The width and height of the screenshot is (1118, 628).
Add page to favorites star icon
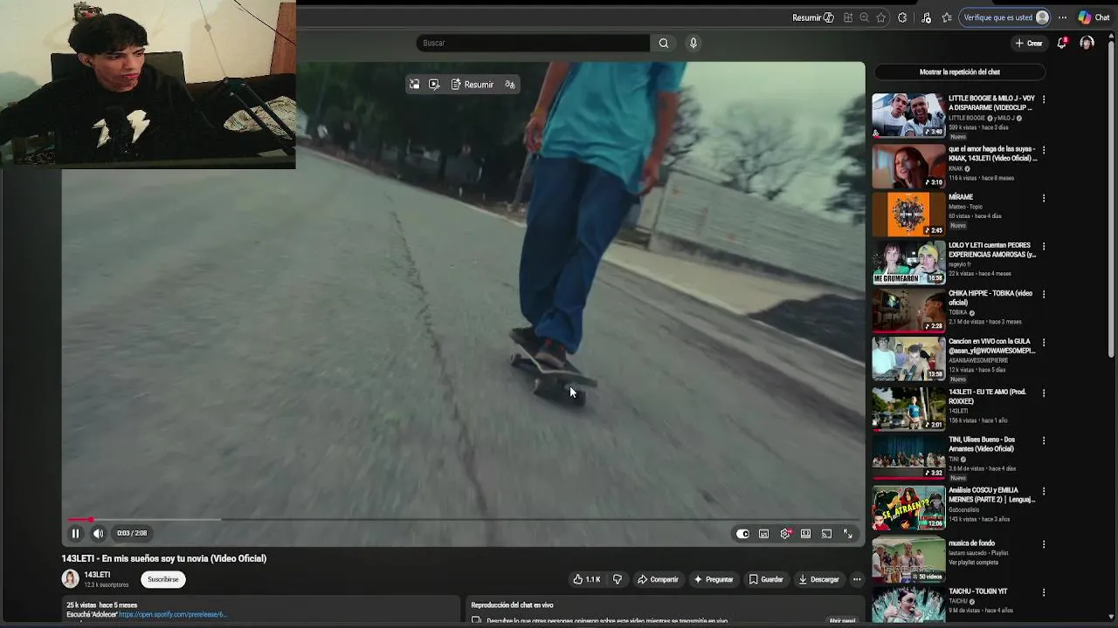(881, 17)
